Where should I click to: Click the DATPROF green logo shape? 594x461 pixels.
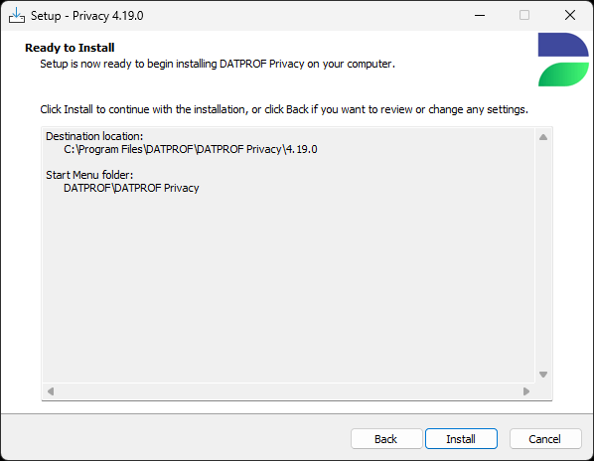pyautogui.click(x=563, y=75)
